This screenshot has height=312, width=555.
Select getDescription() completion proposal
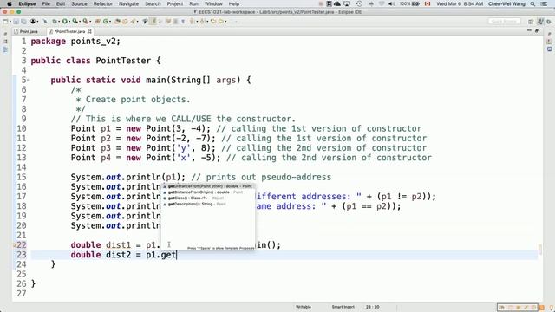click(x=208, y=205)
